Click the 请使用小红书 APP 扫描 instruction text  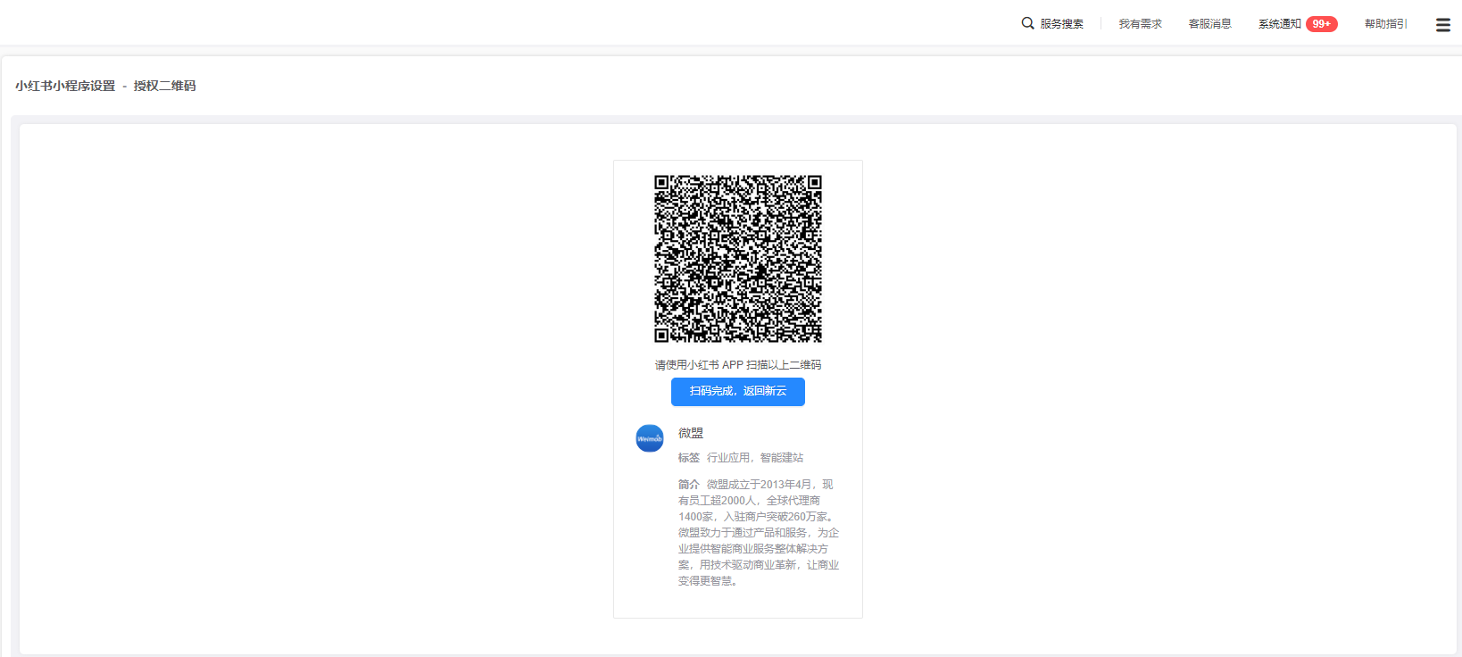point(737,365)
